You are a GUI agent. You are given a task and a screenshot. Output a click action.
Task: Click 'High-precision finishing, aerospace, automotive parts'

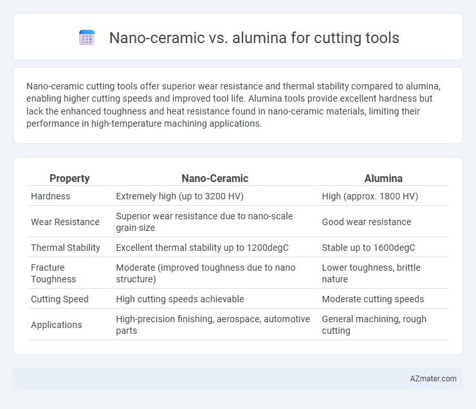213,325
